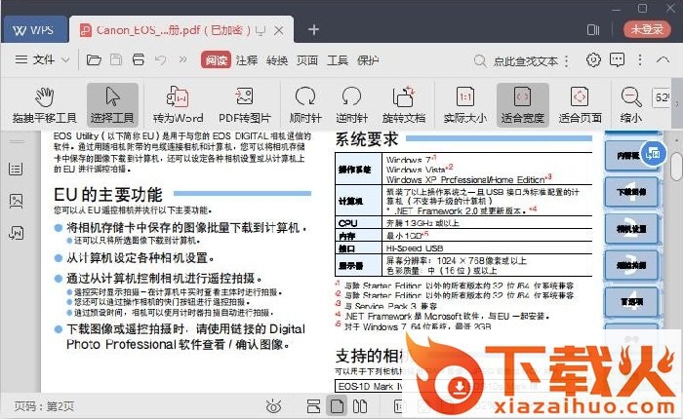Viewport: 683px width, 419px height.
Task: Rotate page clockwise (顺时针)
Action: (x=305, y=105)
